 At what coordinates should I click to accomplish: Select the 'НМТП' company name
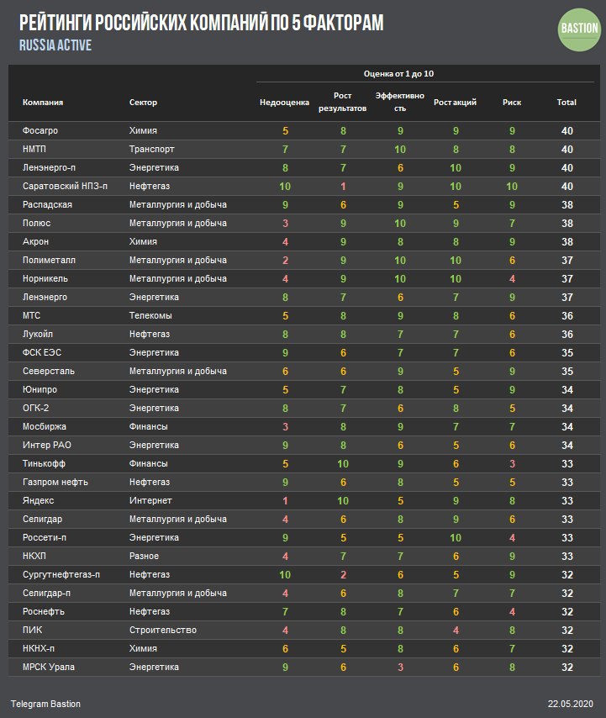(34, 150)
